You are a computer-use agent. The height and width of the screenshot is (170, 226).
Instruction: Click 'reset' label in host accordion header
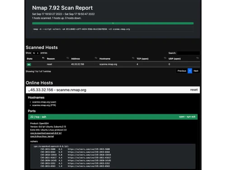[194, 90]
